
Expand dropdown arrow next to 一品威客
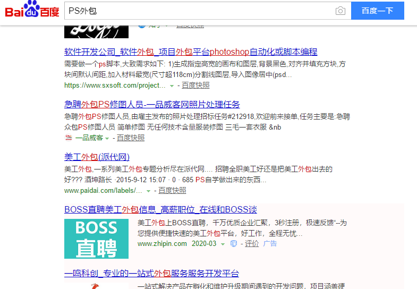pyautogui.click(x=107, y=138)
